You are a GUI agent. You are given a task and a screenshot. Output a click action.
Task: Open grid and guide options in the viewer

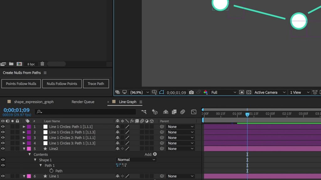click(x=154, y=92)
